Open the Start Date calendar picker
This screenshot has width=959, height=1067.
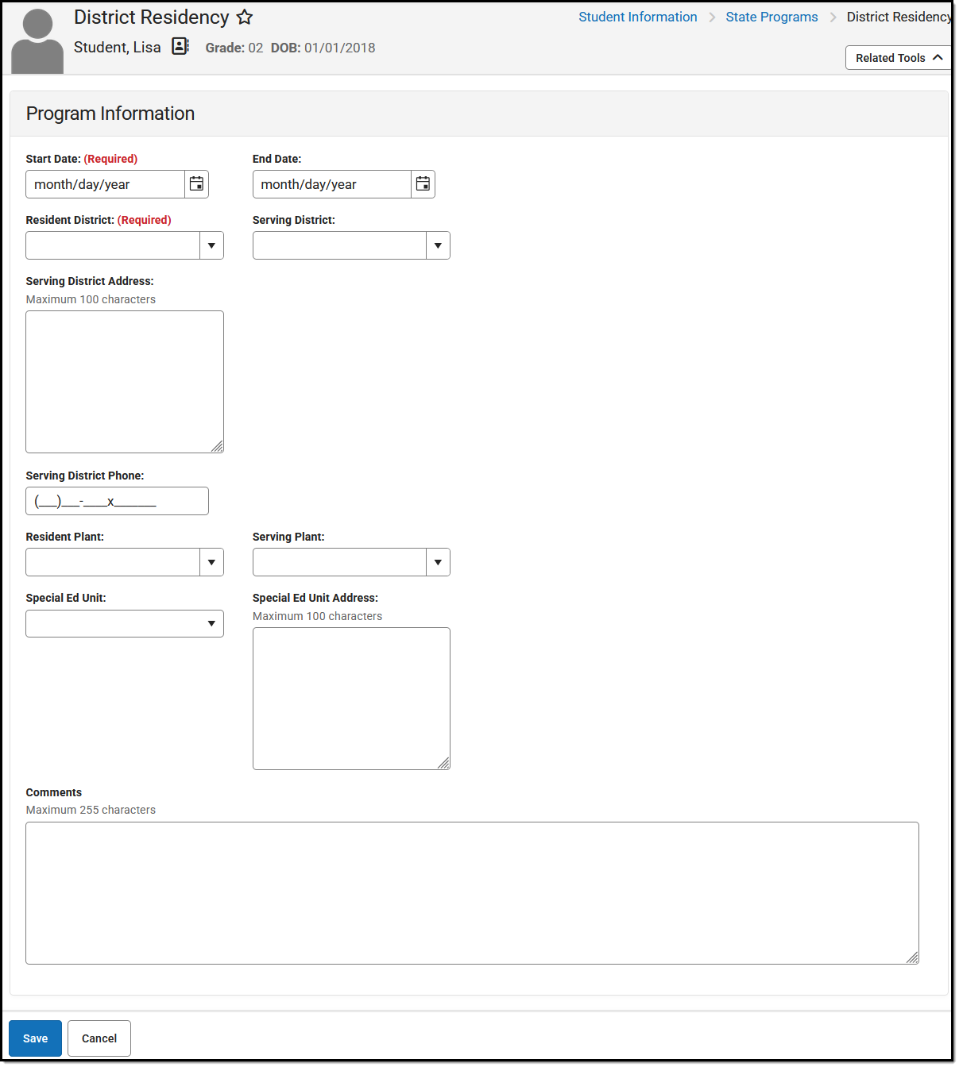196,183
